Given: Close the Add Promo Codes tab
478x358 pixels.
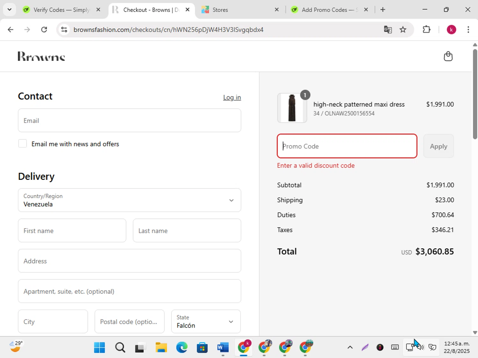Looking at the screenshot, I should 366,10.
